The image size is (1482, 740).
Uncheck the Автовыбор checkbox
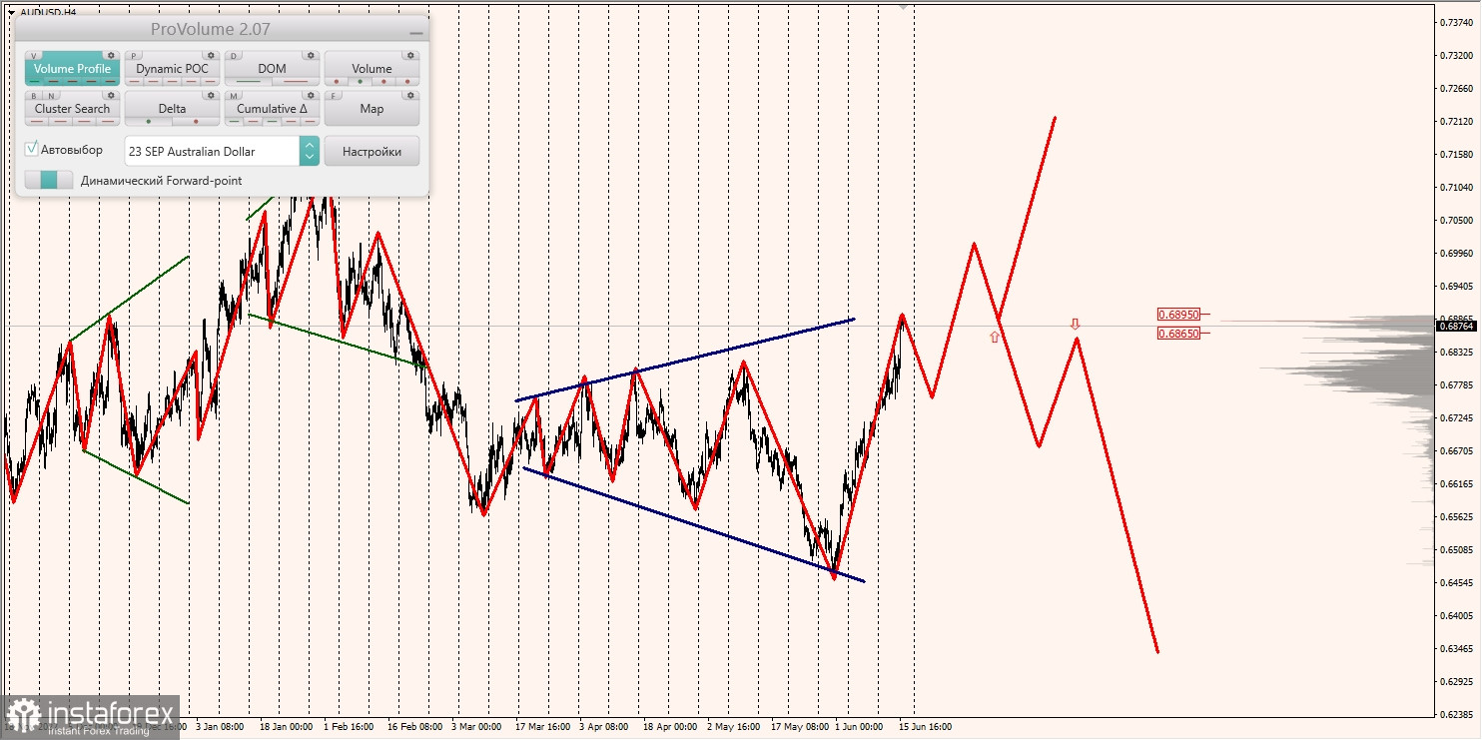(x=31, y=149)
